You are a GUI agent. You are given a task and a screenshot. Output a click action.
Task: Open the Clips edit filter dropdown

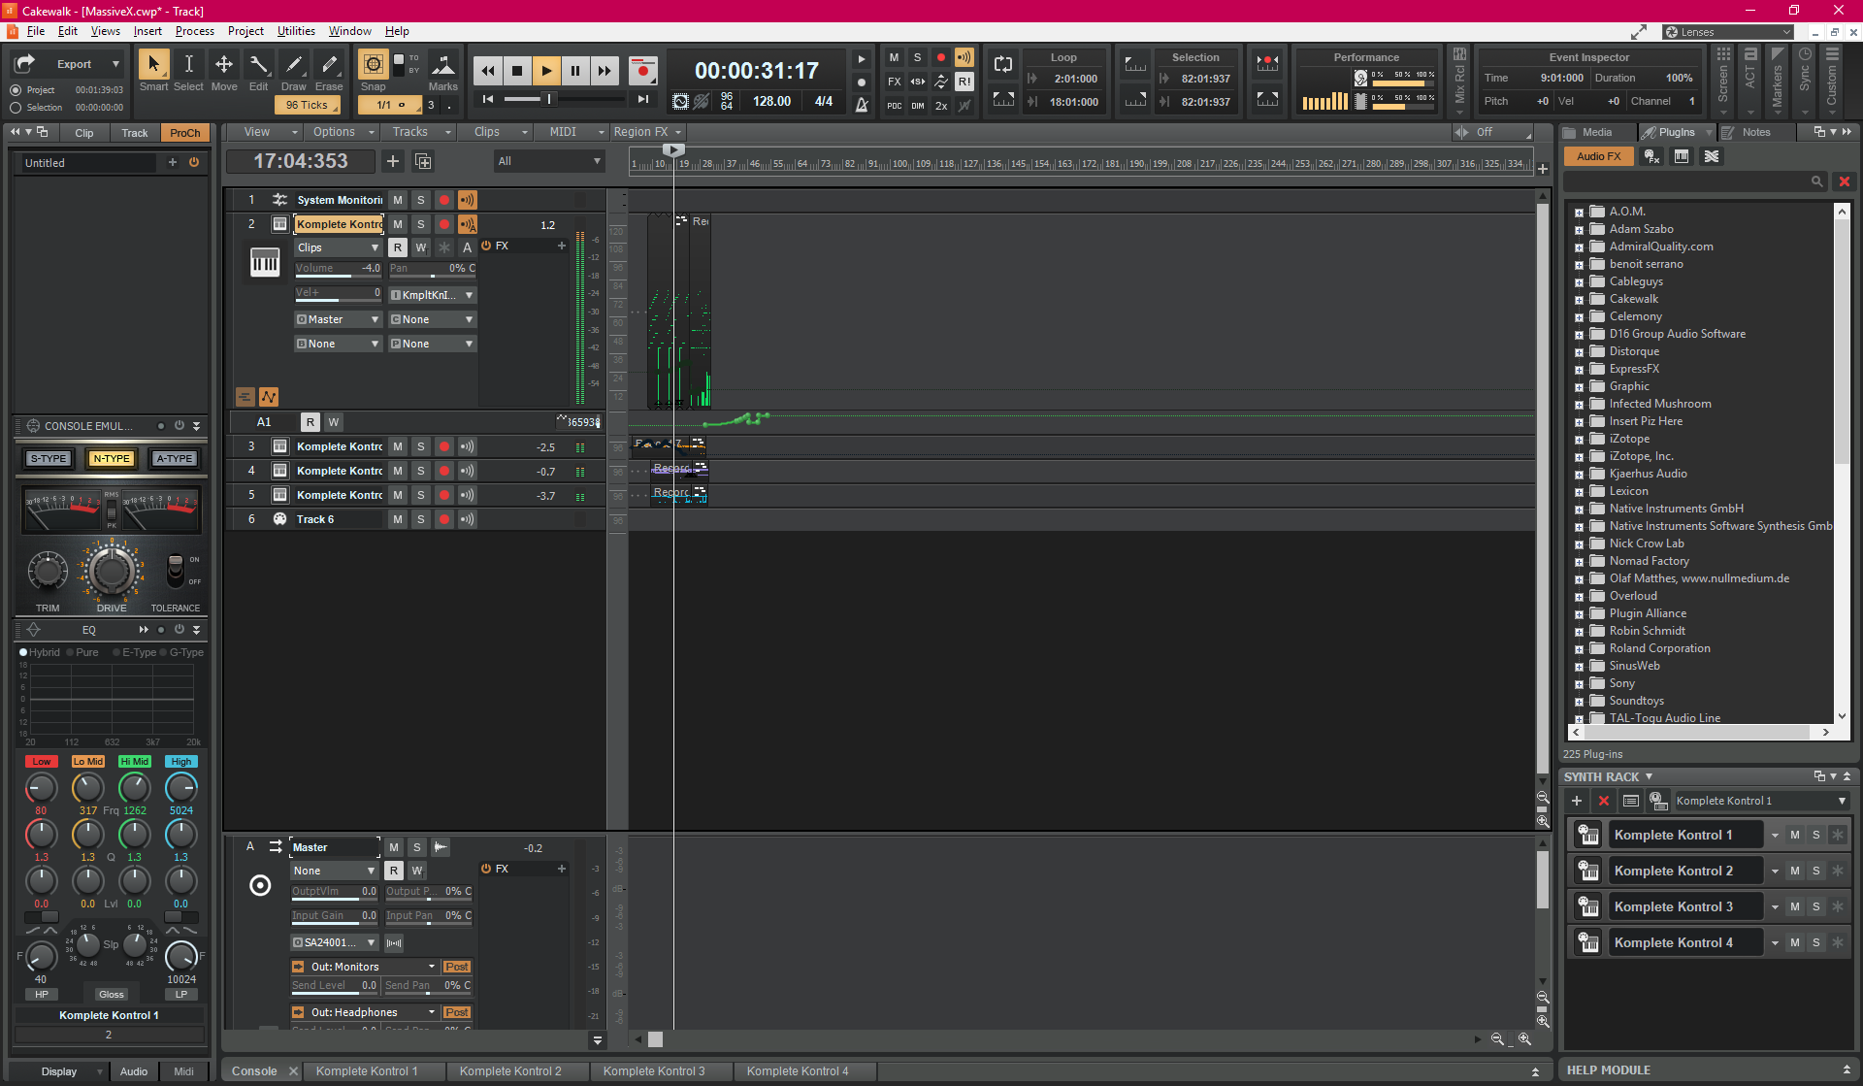[x=338, y=247]
